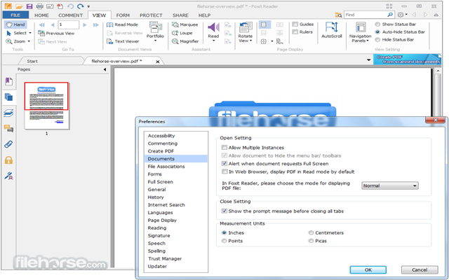Switch to the HOME ribbon tab
The width and height of the screenshot is (449, 280).
click(41, 15)
